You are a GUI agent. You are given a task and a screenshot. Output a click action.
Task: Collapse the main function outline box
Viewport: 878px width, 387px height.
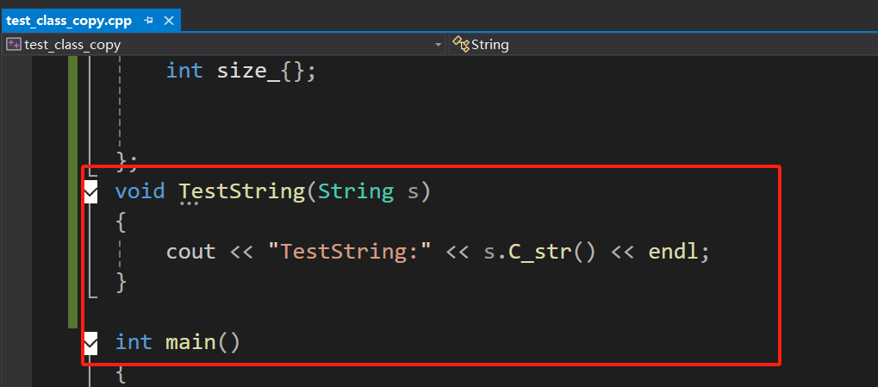(x=91, y=343)
